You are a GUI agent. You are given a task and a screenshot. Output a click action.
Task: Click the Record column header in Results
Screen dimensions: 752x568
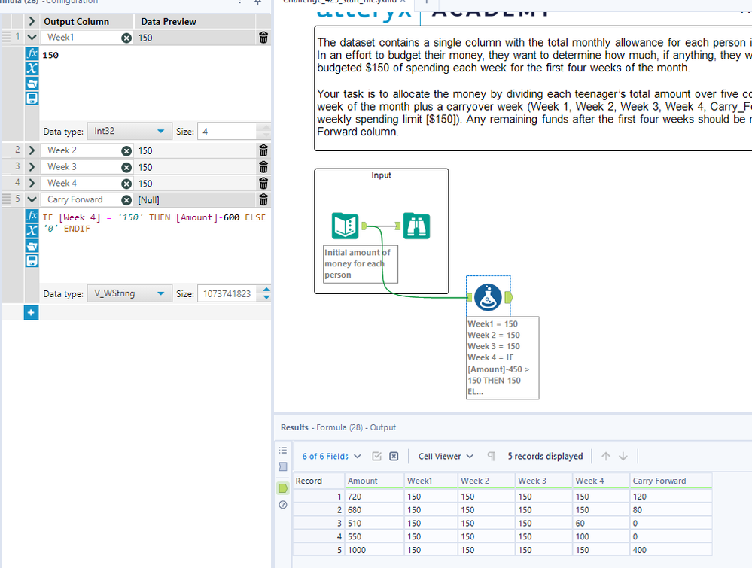[x=319, y=481]
